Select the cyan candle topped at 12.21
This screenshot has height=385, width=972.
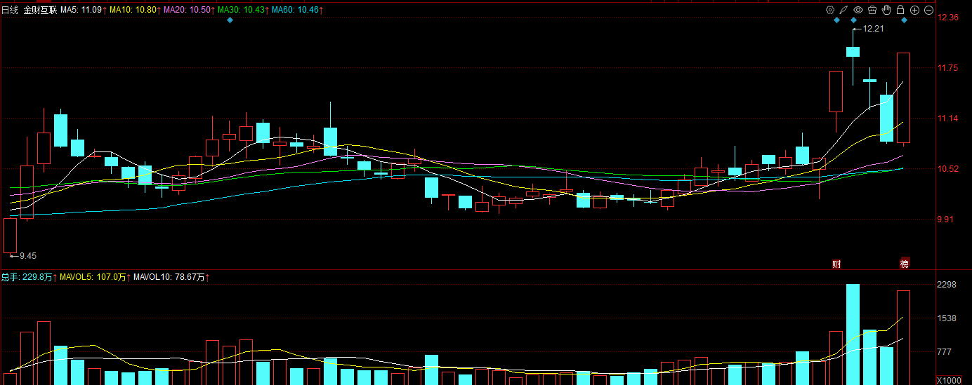853,52
